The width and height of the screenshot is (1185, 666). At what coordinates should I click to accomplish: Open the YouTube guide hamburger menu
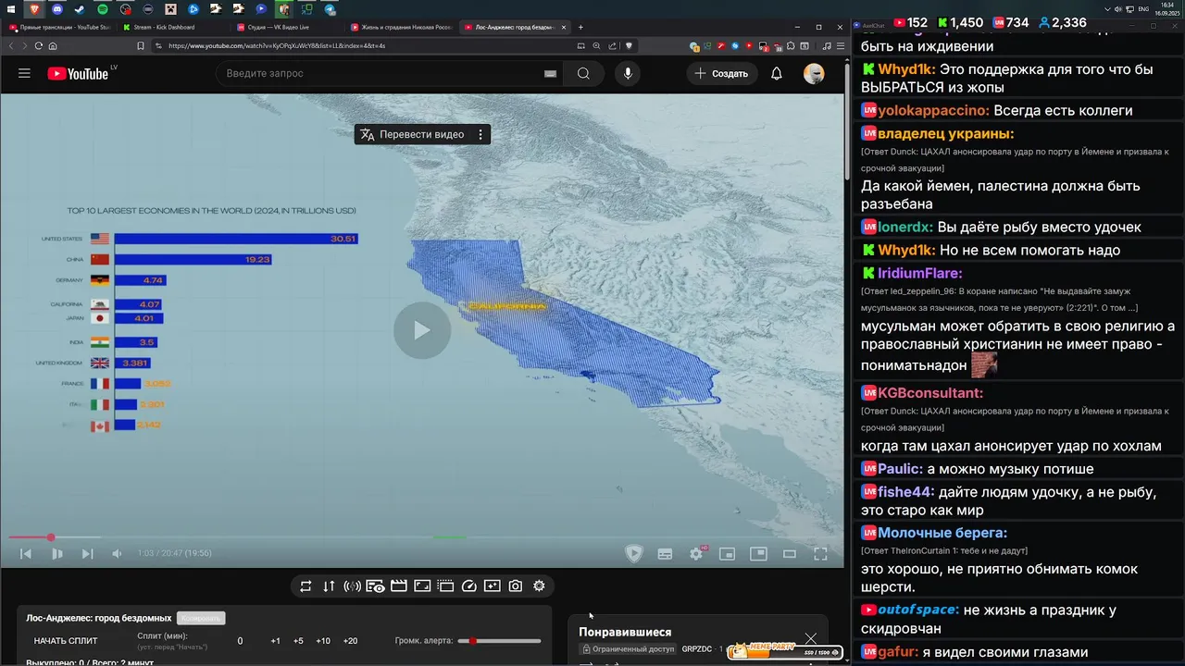tap(24, 73)
